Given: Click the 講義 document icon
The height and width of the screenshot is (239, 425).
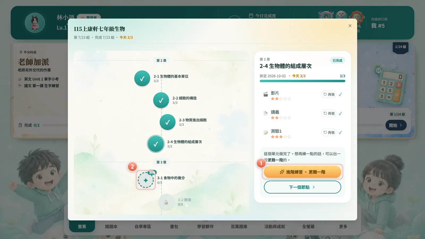Looking at the screenshot, I should (265, 113).
